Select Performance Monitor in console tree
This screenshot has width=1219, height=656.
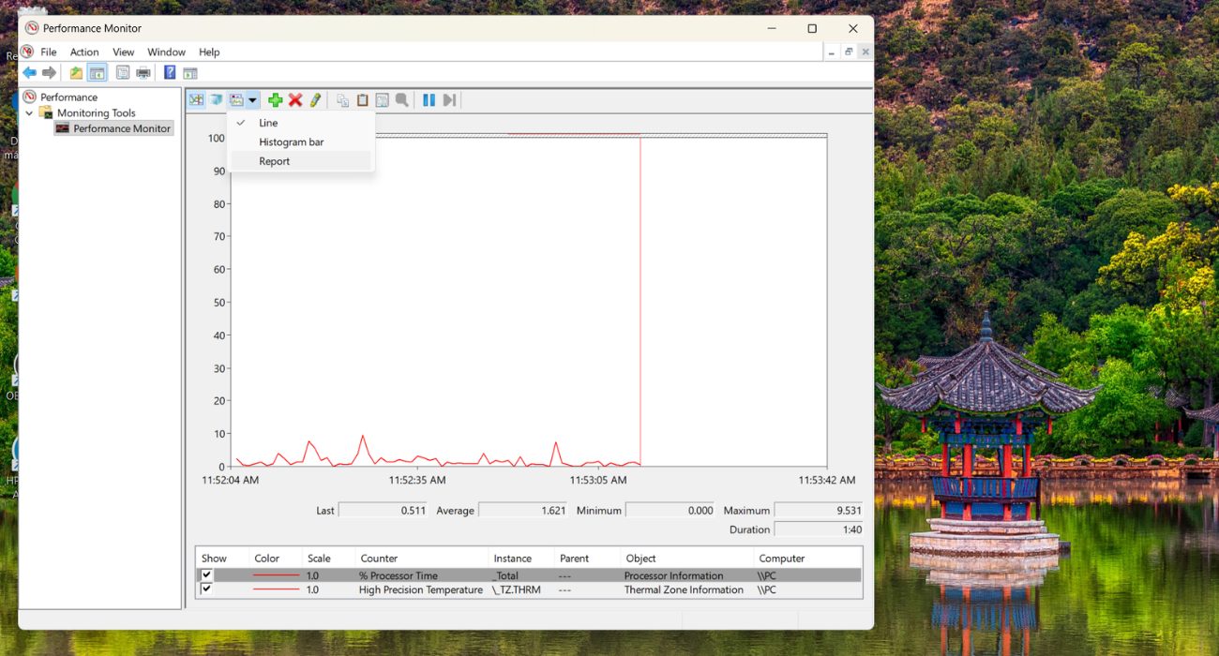[x=122, y=128]
